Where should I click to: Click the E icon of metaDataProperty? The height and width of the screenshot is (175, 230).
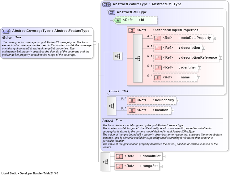pyautogui.click(x=158, y=38)
